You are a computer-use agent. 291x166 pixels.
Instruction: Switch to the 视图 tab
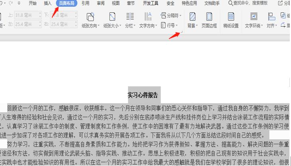[116, 3]
